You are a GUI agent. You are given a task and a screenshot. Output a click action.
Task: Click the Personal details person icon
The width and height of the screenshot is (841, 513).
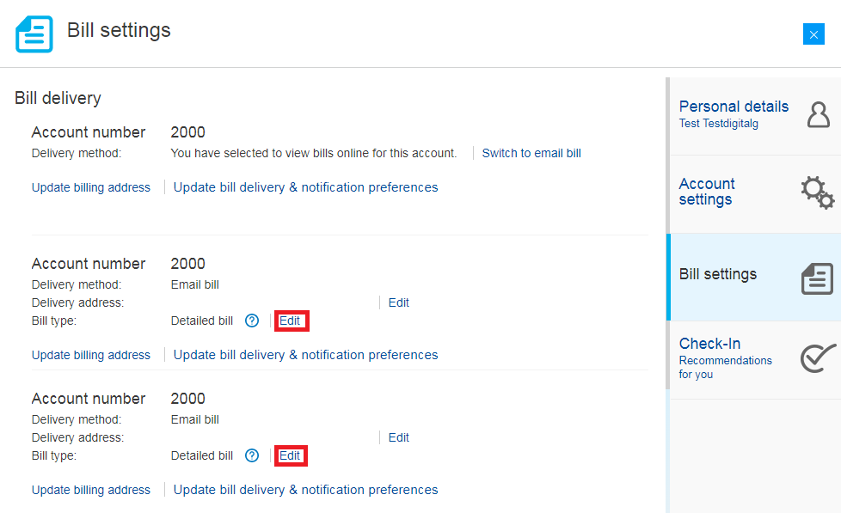[818, 114]
